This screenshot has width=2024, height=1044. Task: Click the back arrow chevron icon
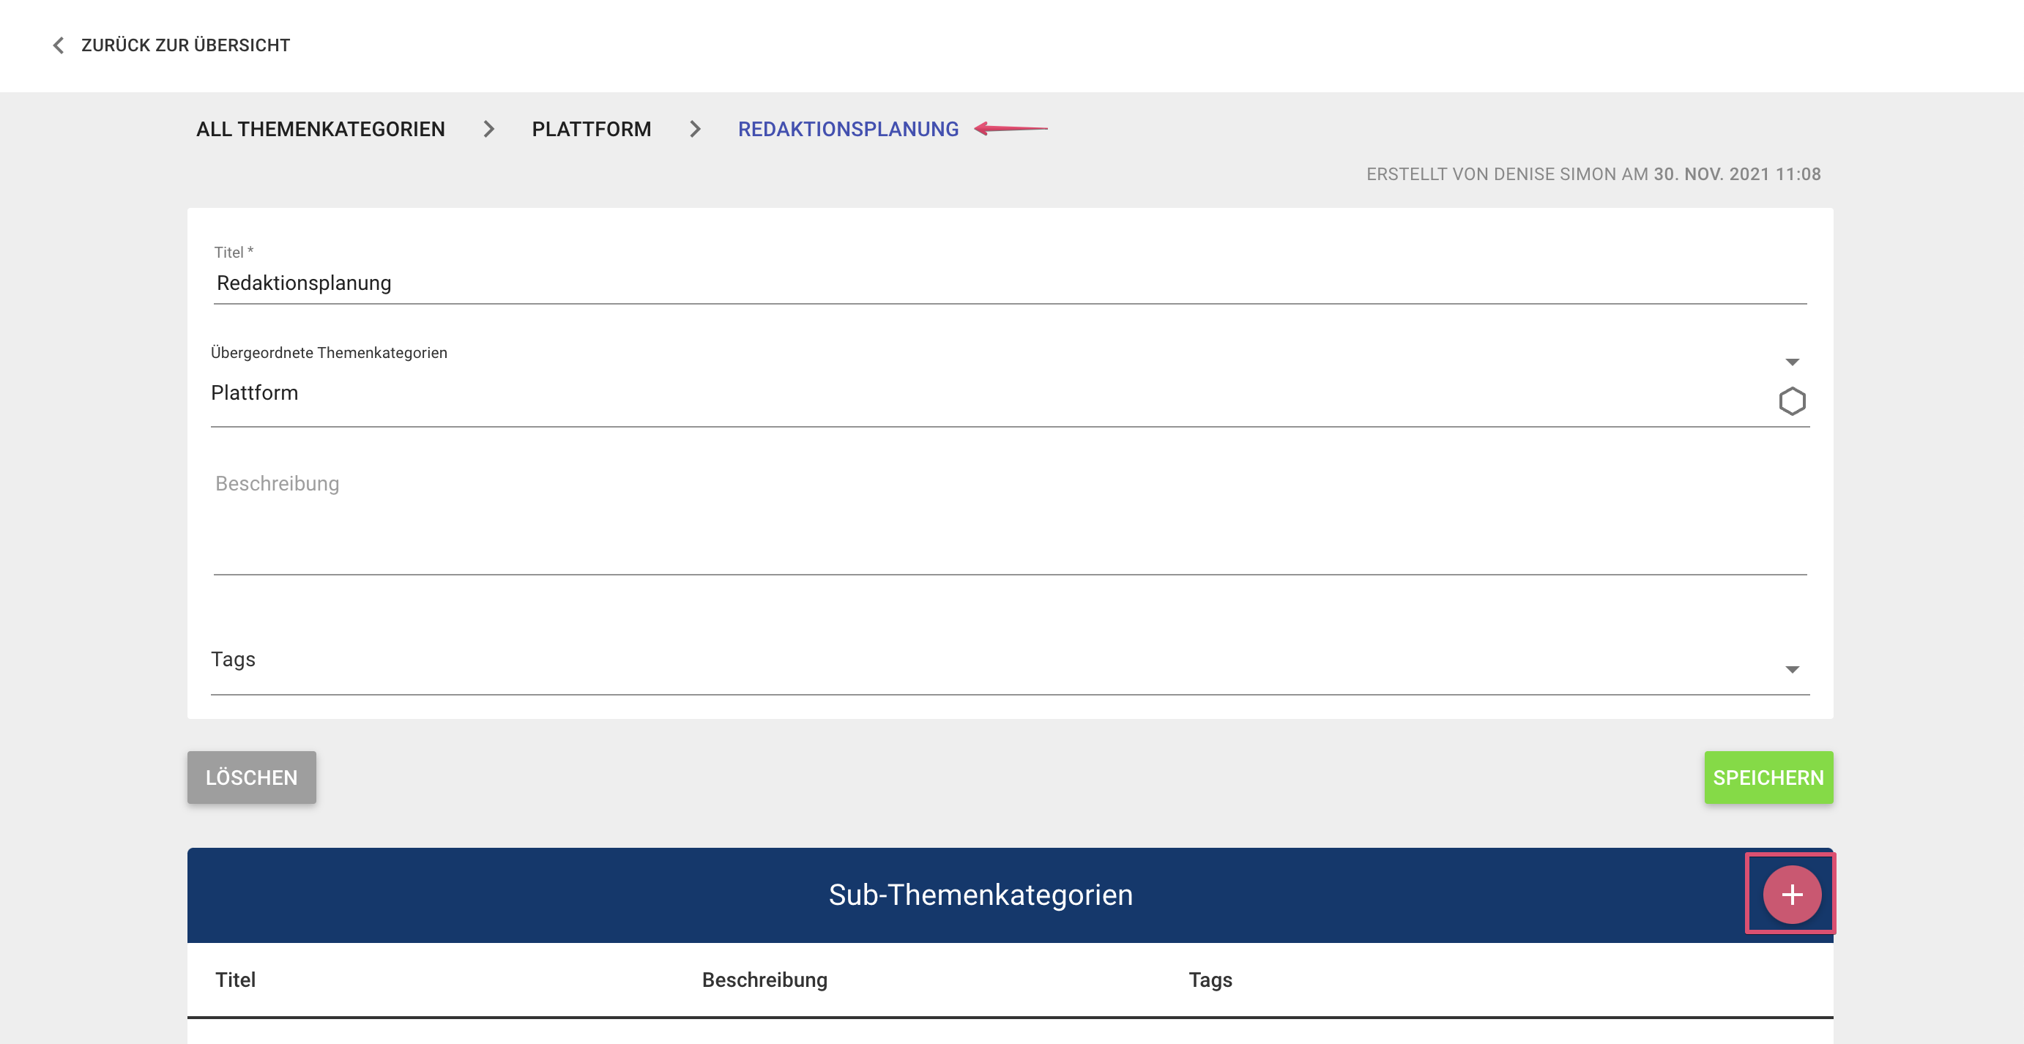pyautogui.click(x=58, y=45)
